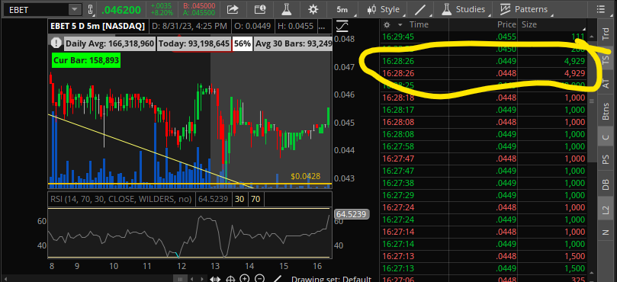
Task: Click the Daily Avg volume label
Action: tap(110, 43)
